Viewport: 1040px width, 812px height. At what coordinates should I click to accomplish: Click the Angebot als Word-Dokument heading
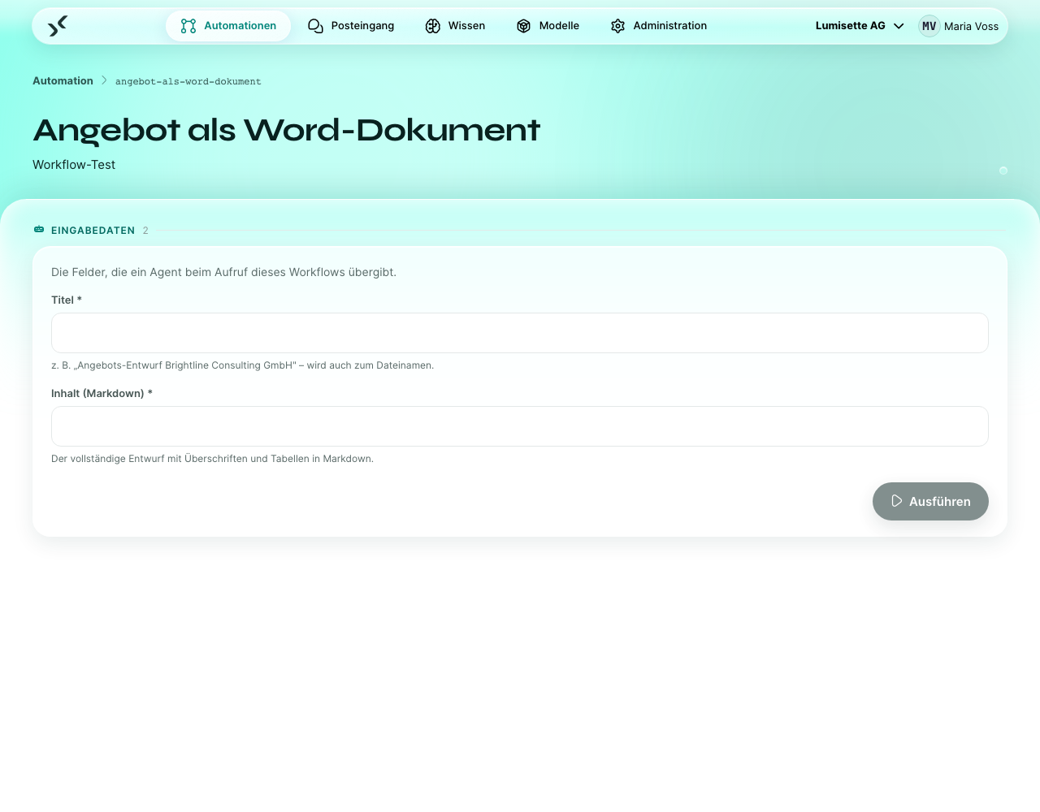[x=286, y=130]
